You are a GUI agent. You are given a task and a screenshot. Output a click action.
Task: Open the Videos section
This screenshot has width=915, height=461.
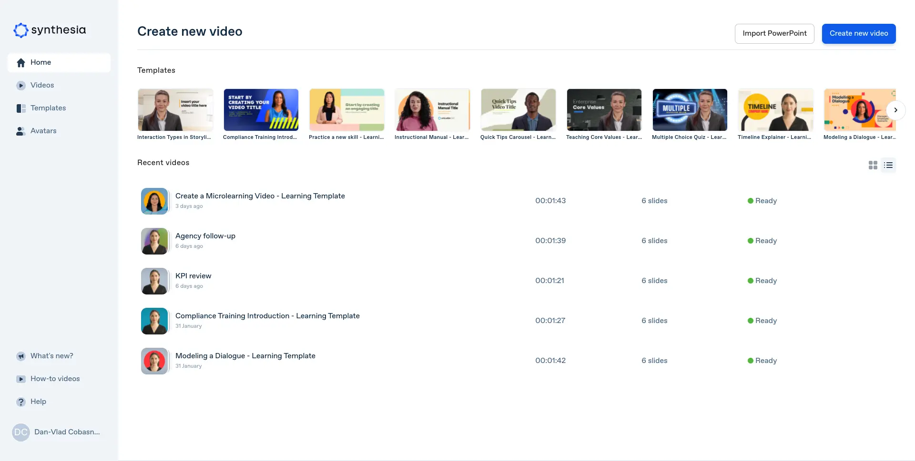pos(42,85)
